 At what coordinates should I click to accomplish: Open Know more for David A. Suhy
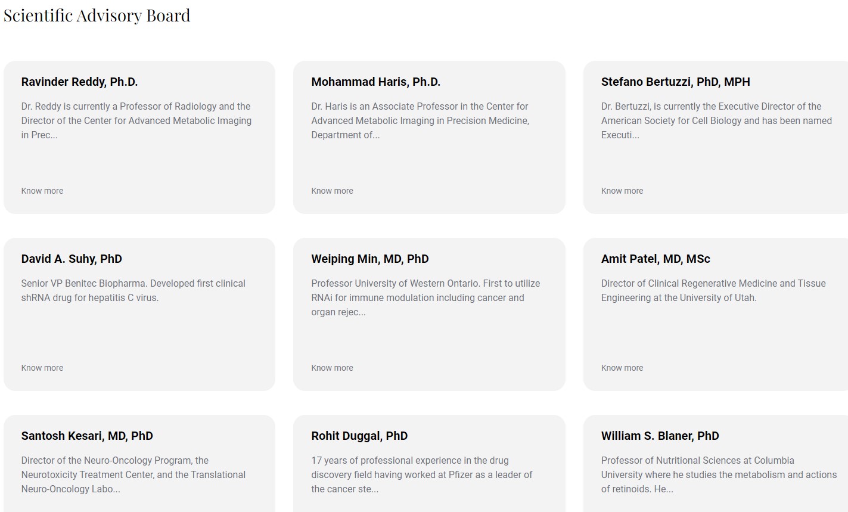42,368
